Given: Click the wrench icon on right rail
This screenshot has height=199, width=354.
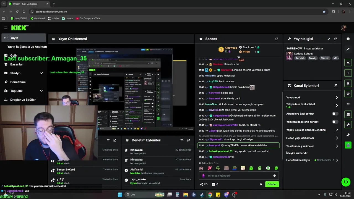Looking at the screenshot, I should (348, 124).
